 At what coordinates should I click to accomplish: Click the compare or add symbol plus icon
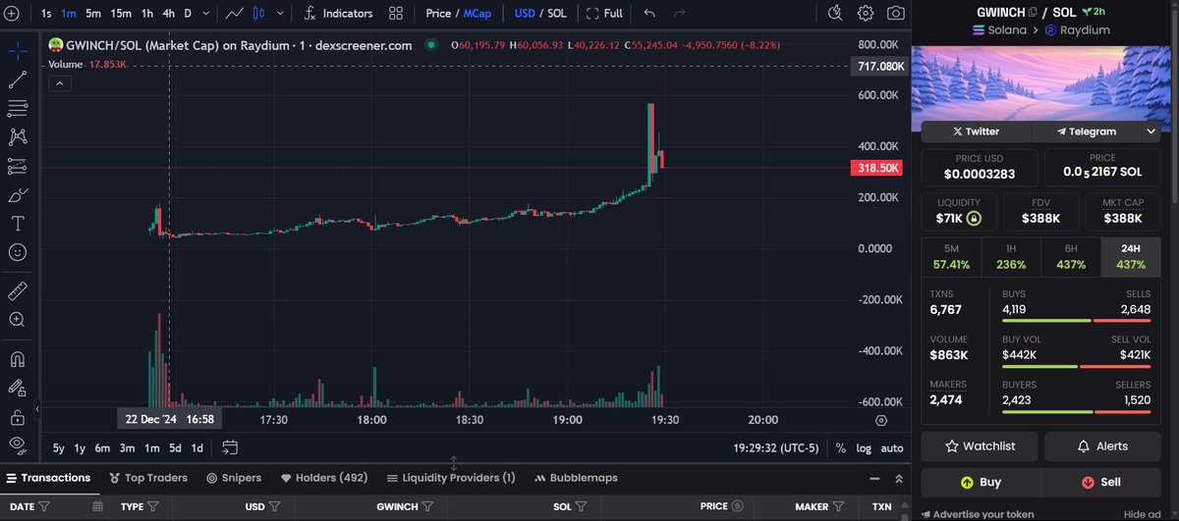12,14
